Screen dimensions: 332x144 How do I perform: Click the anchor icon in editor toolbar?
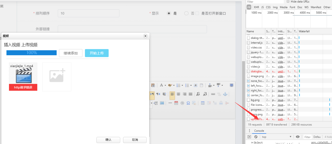click(x=225, y=94)
